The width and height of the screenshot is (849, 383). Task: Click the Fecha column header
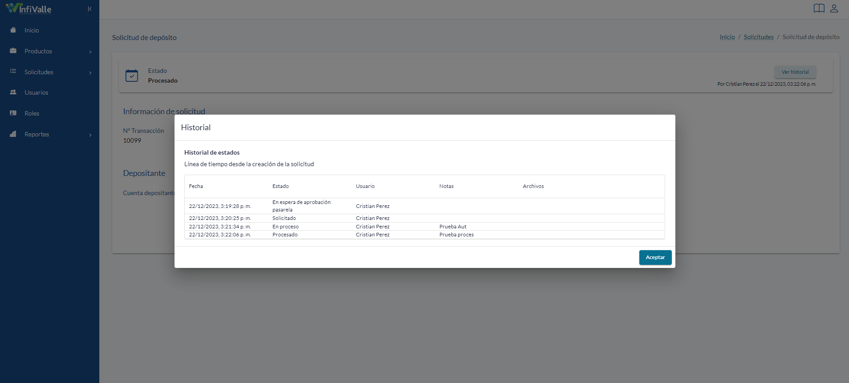pos(196,186)
